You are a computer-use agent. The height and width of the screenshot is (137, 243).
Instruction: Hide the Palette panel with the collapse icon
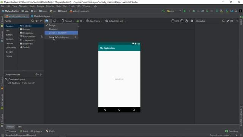coord(41,21)
